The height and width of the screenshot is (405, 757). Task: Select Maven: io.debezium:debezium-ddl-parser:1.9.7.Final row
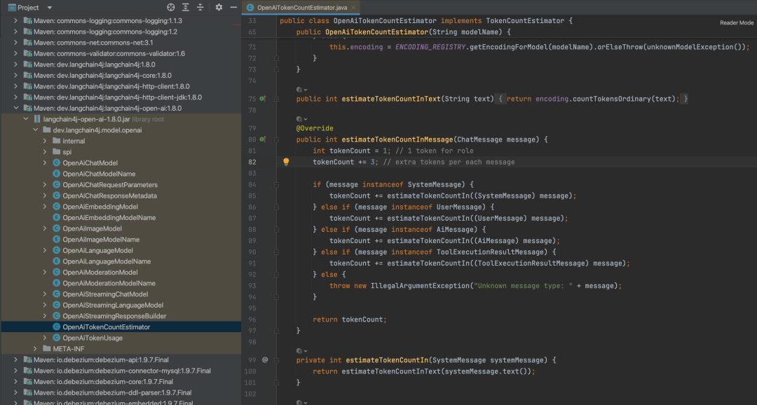point(121,392)
